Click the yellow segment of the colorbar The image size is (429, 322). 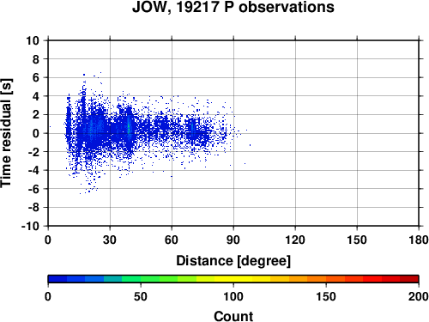233,279
